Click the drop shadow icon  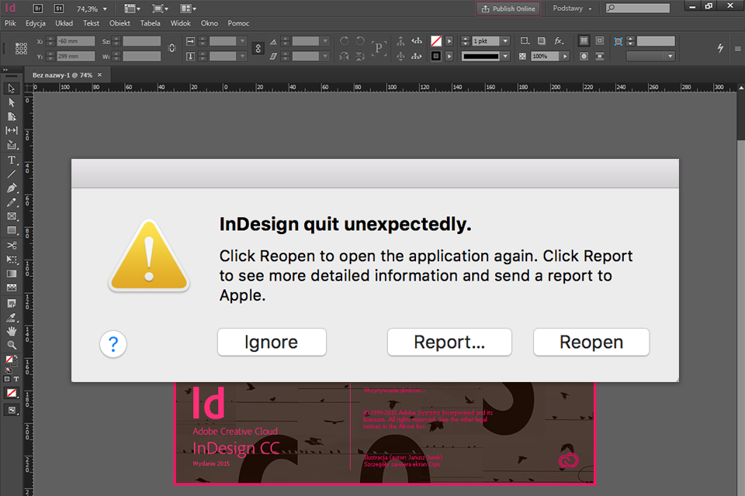coord(542,41)
